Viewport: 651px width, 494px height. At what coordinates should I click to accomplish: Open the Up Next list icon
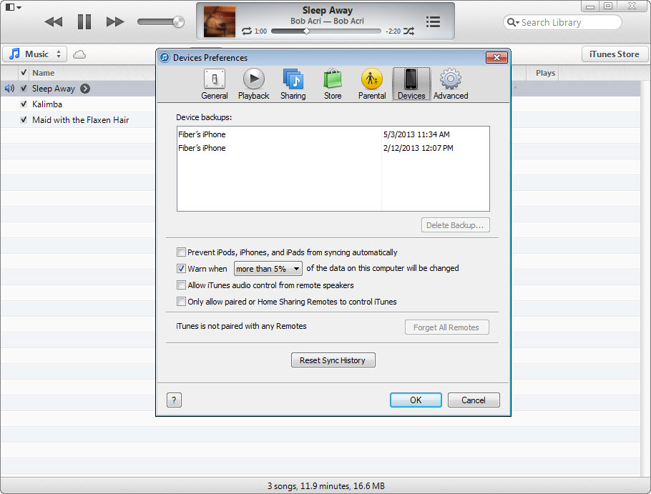(433, 21)
